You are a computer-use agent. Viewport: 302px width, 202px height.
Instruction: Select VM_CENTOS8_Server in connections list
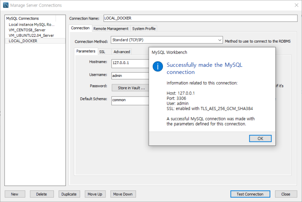(27, 30)
